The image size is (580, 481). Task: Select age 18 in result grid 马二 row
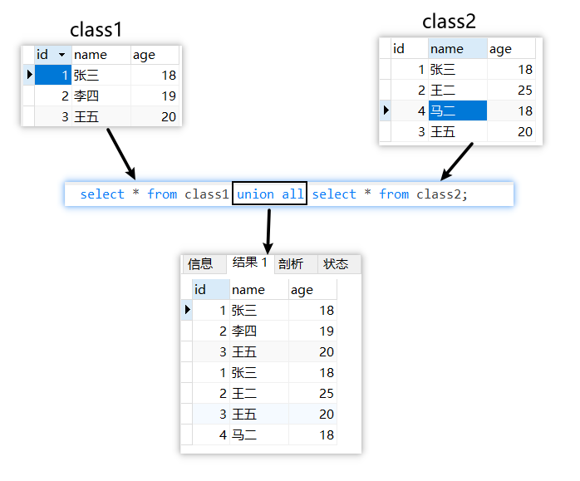coord(312,434)
